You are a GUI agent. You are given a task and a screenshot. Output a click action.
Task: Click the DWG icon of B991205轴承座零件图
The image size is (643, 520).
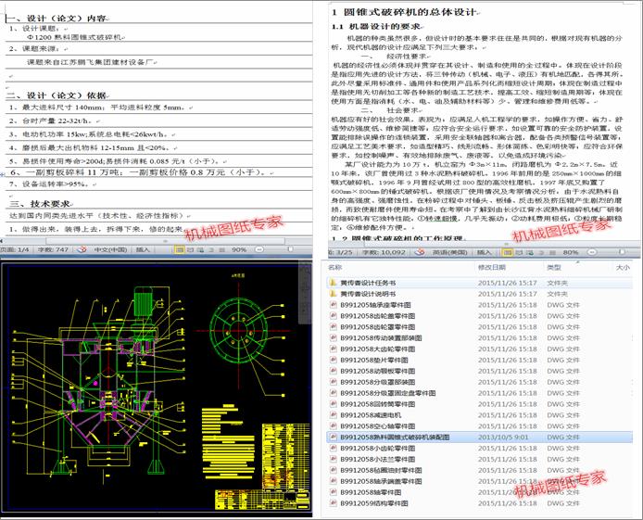pos(334,305)
